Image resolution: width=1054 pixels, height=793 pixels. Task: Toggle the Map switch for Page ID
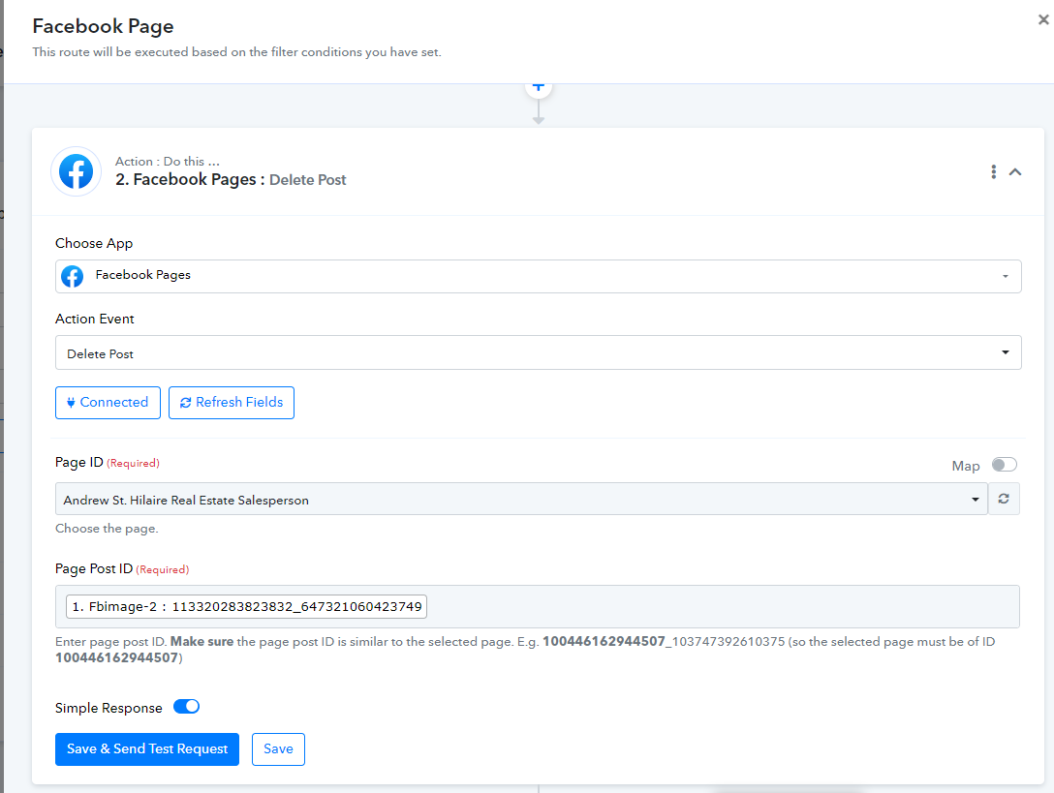[1005, 465]
